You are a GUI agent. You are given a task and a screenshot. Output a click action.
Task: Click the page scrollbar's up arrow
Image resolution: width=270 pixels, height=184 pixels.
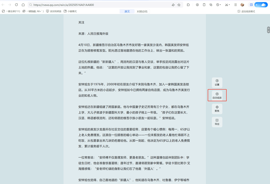click(x=268, y=28)
